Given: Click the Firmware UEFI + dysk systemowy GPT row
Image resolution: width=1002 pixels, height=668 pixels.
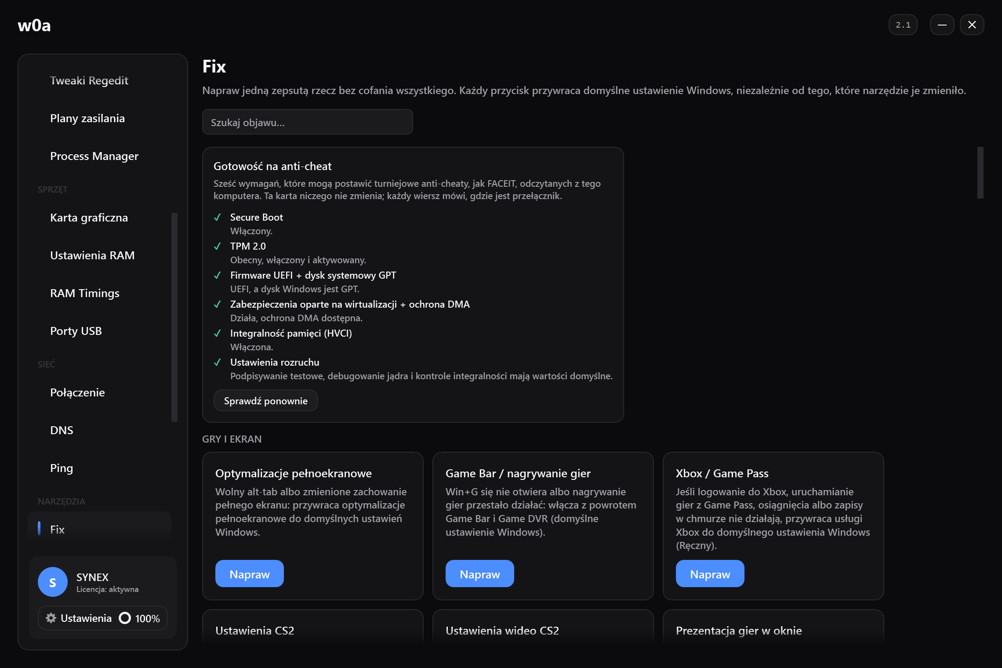Looking at the screenshot, I should (x=313, y=275).
